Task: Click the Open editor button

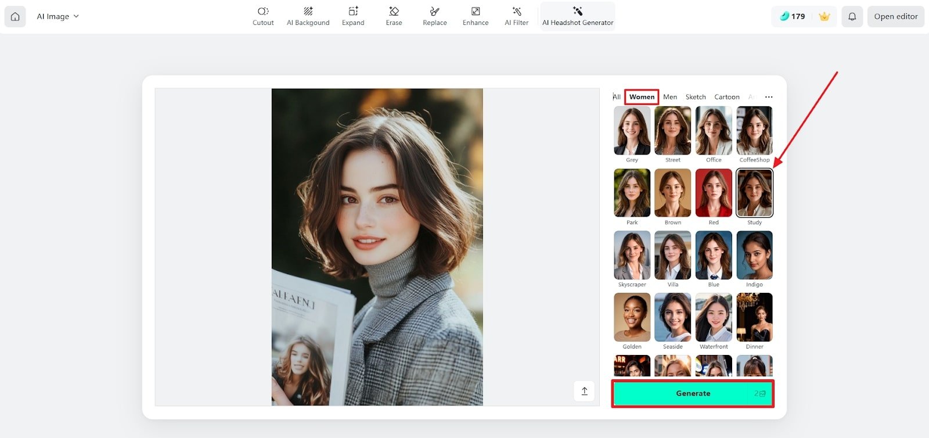Action: (895, 17)
